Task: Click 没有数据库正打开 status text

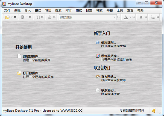Action: click(132, 111)
